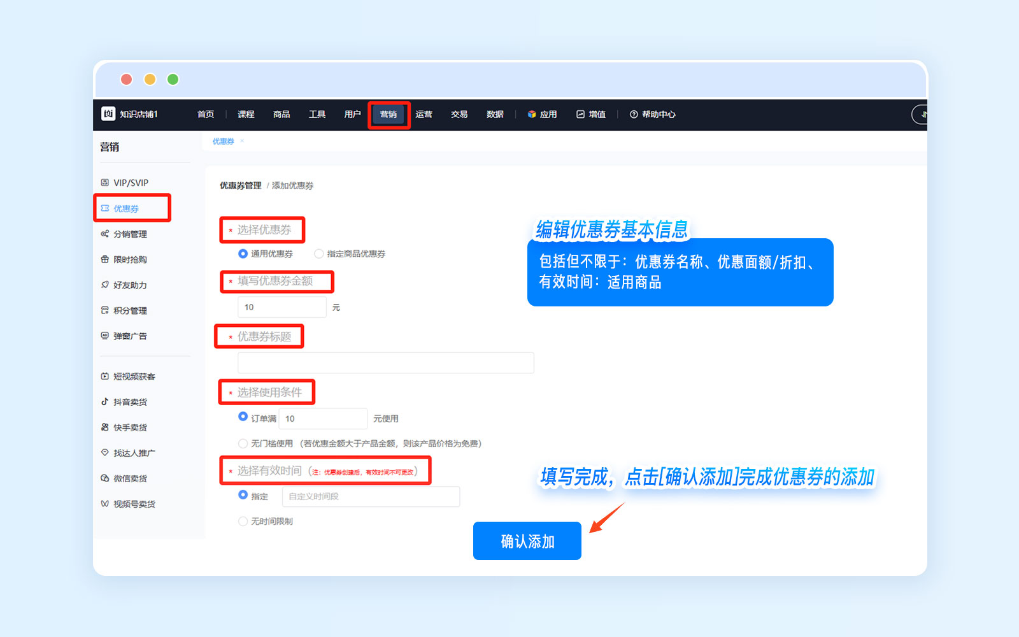Viewport: 1019px width, 637px height.
Task: Choose 订单满 usage condition radio
Action: (243, 417)
